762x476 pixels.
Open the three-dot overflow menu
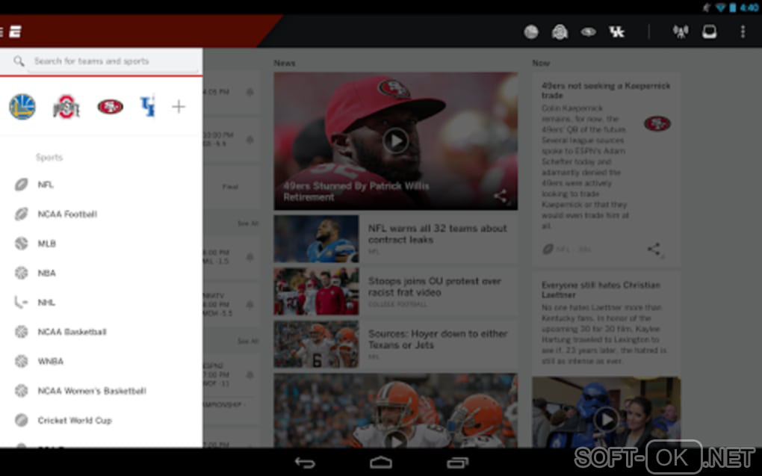point(743,32)
